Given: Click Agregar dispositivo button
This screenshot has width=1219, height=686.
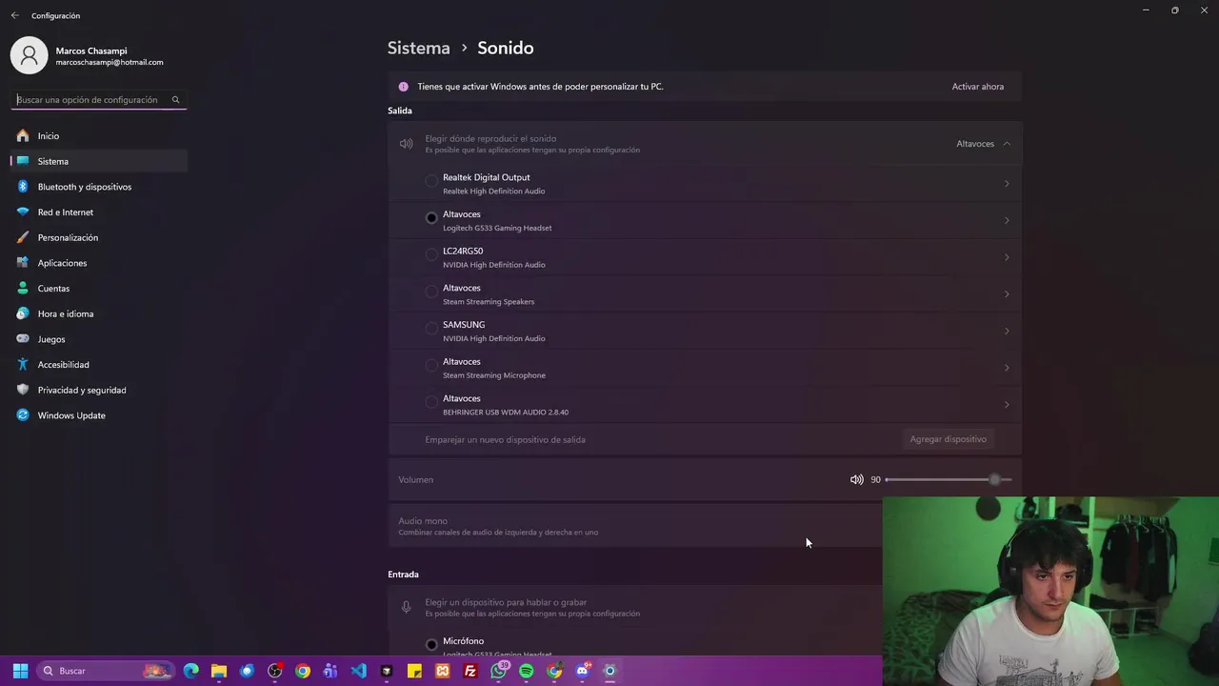Looking at the screenshot, I should tap(948, 439).
